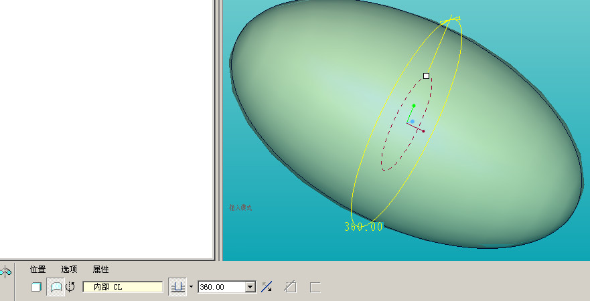Click the 360.00 angle value field
This screenshot has height=301, width=590.
point(222,287)
